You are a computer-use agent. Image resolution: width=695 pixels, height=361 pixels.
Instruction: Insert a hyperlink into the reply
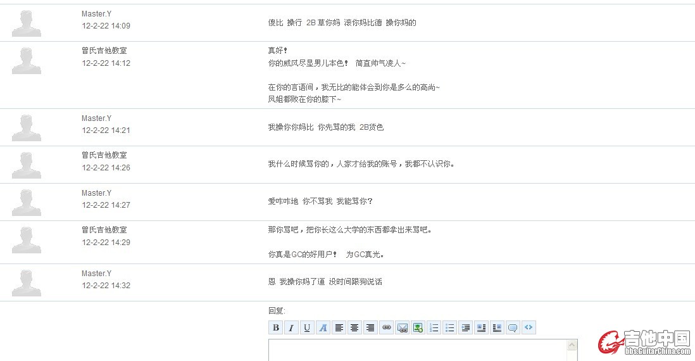click(387, 327)
